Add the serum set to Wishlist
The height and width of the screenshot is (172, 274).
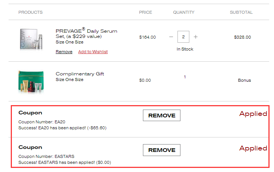pos(93,52)
